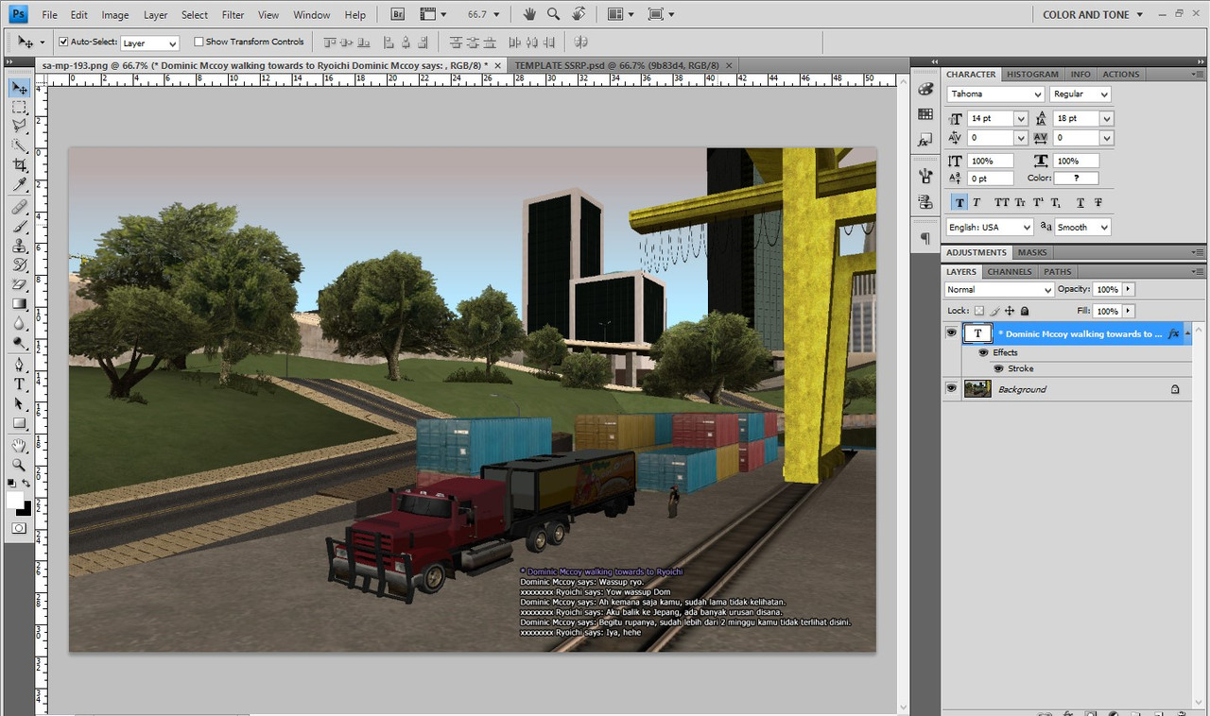Select the Blur tool
Viewport: 1210px width, 716px height.
coord(19,324)
